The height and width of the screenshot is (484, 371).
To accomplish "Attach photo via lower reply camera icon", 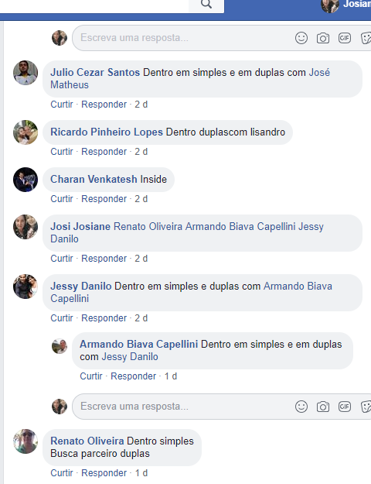I will pyautogui.click(x=322, y=407).
